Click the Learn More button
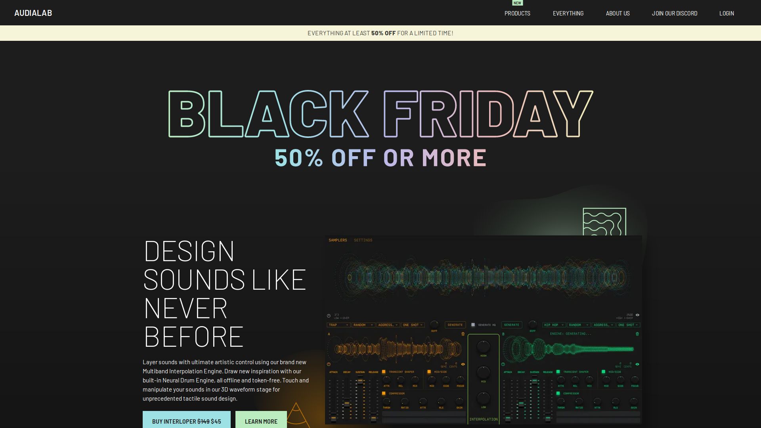 (261, 420)
